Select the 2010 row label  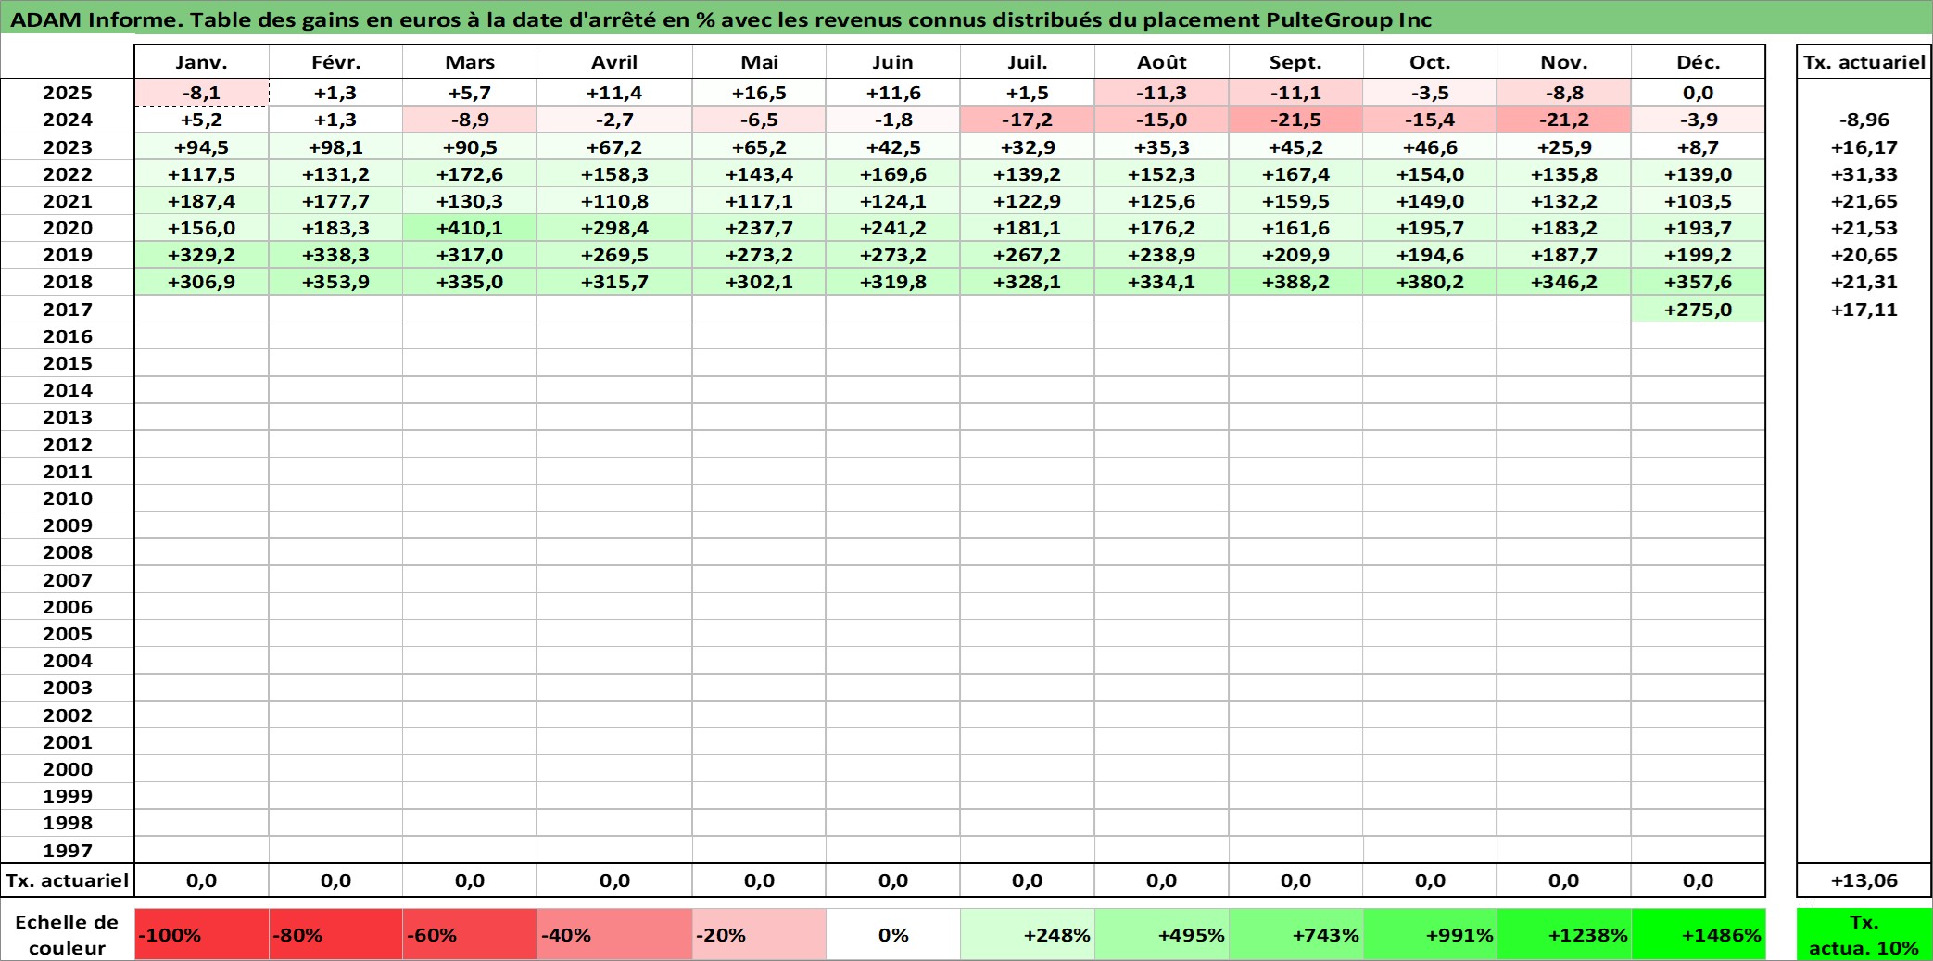[x=68, y=499]
